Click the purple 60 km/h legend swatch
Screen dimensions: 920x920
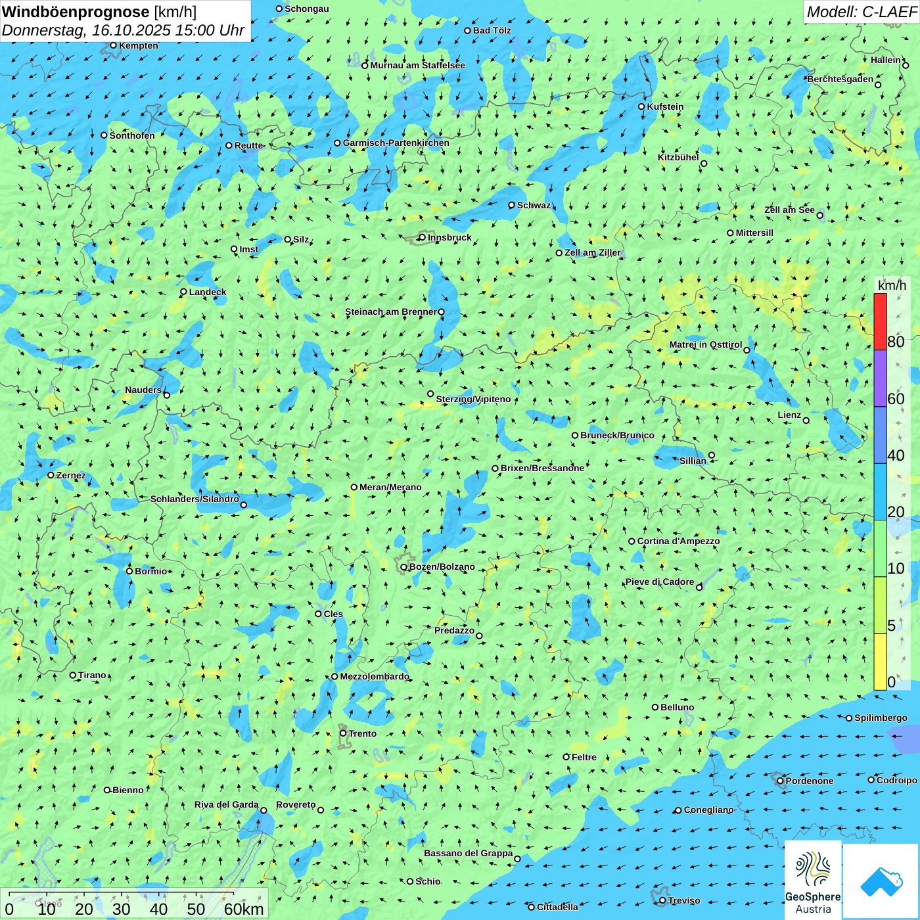pos(880,379)
